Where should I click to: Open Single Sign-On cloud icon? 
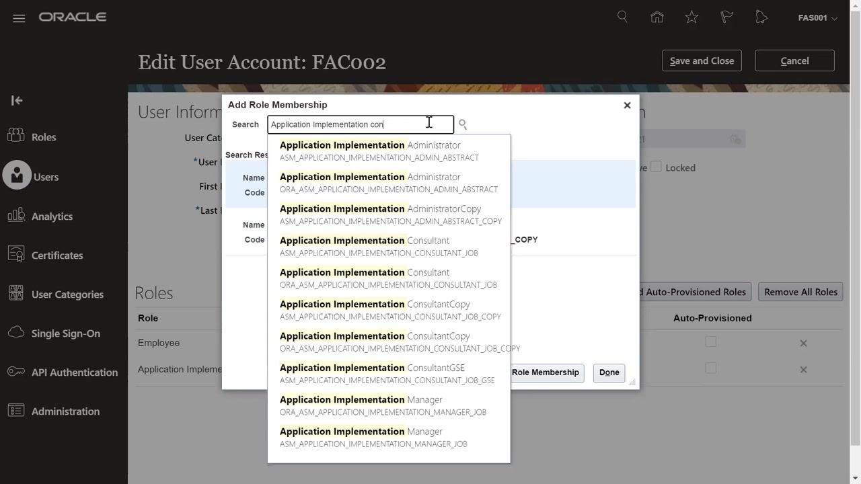pyautogui.click(x=16, y=332)
